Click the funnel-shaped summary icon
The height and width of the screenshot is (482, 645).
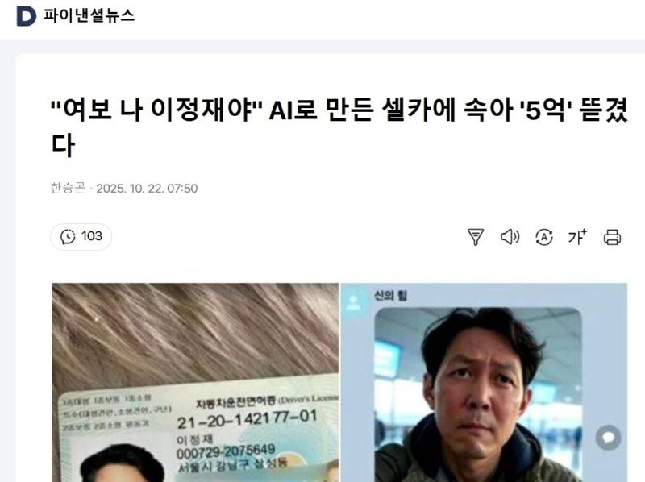[476, 237]
